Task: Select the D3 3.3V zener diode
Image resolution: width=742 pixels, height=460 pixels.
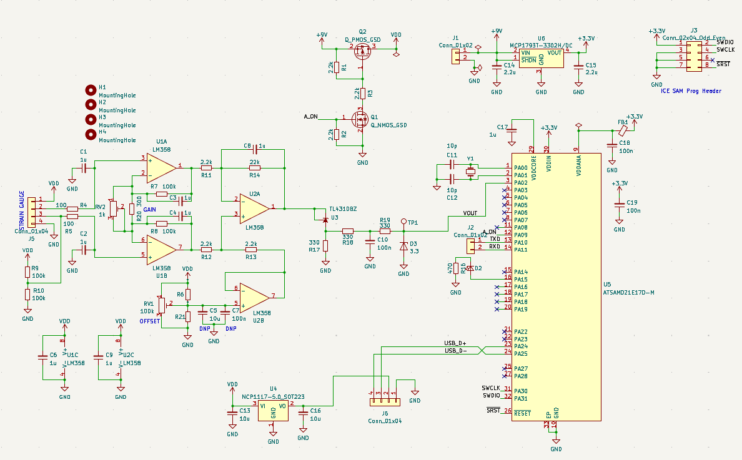Action: point(403,247)
